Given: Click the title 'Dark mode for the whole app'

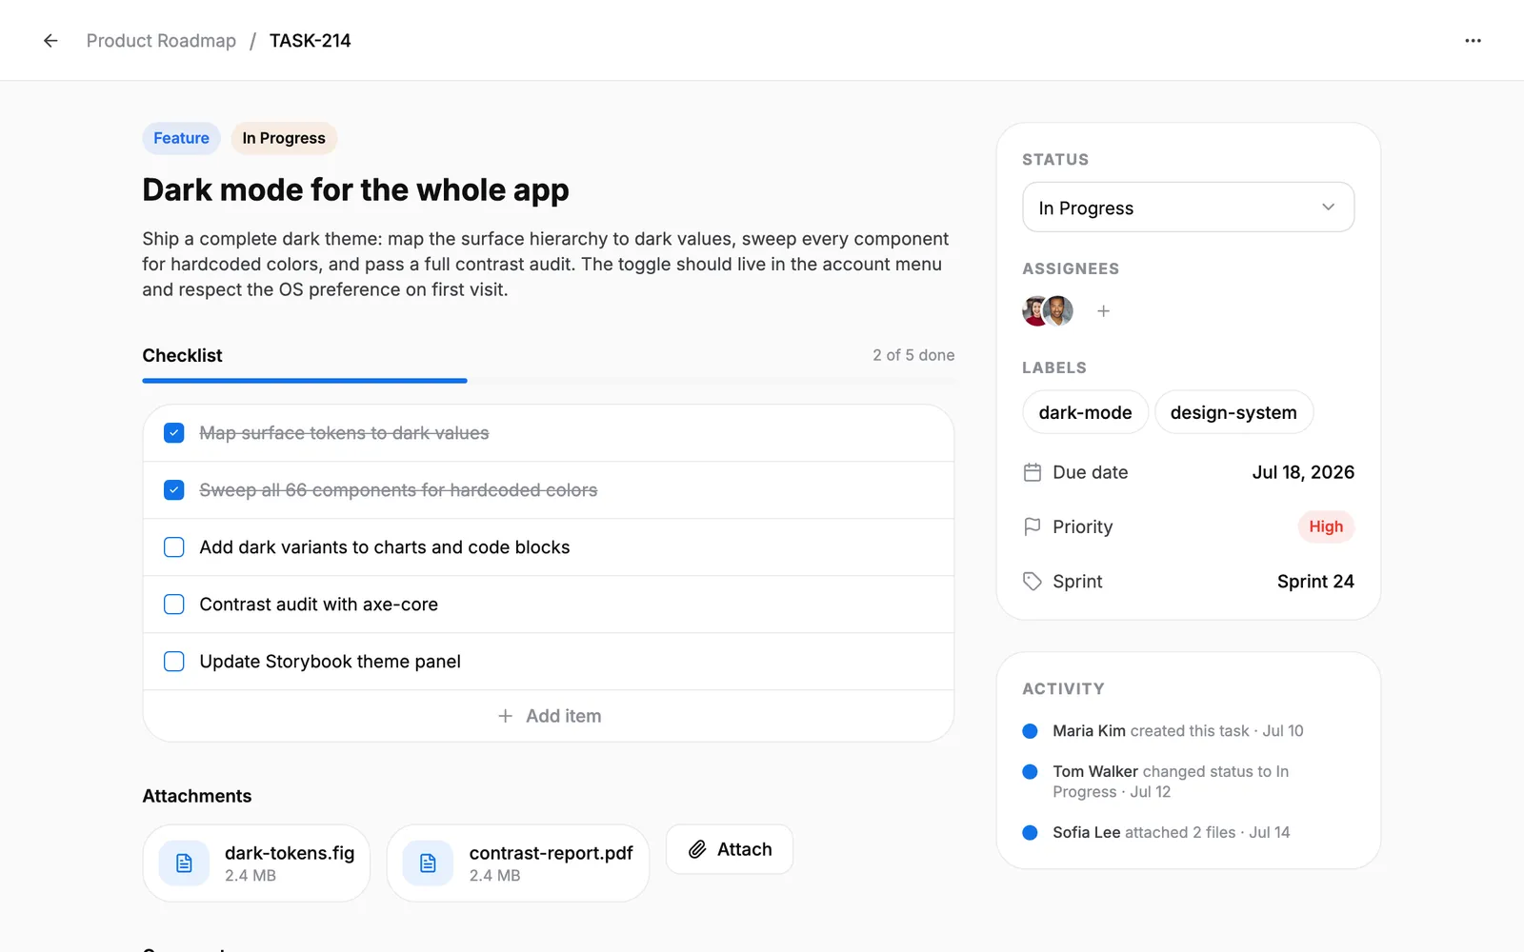Looking at the screenshot, I should (x=355, y=190).
